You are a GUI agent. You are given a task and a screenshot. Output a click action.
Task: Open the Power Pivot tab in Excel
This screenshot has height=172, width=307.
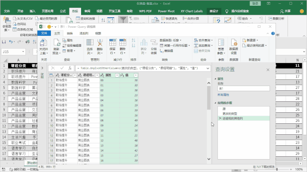[166, 11]
